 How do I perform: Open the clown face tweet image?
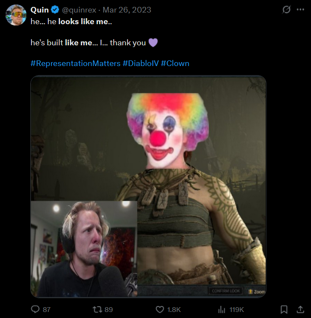pos(149,186)
